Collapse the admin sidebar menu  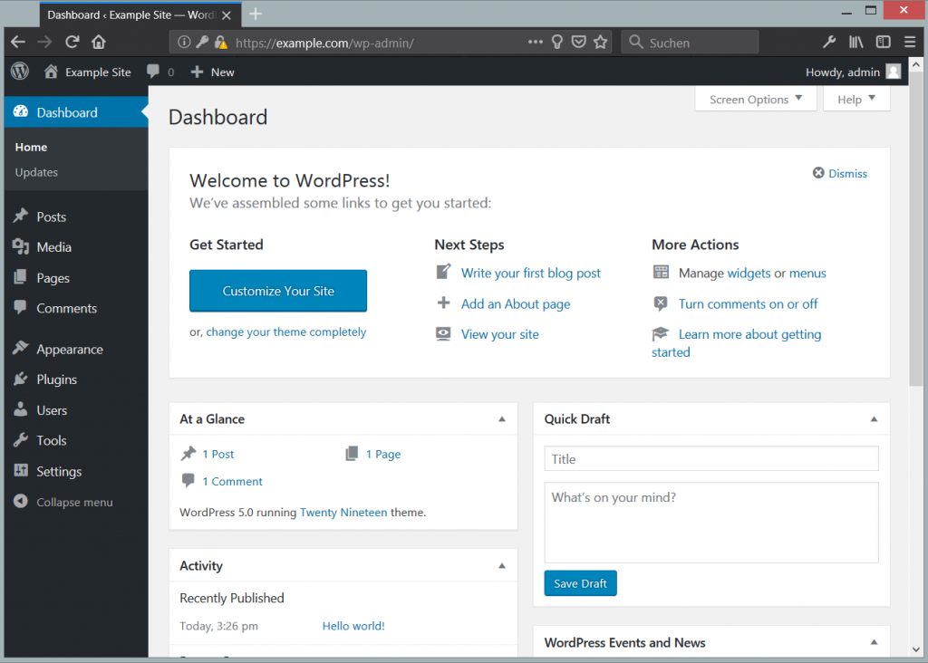(74, 502)
